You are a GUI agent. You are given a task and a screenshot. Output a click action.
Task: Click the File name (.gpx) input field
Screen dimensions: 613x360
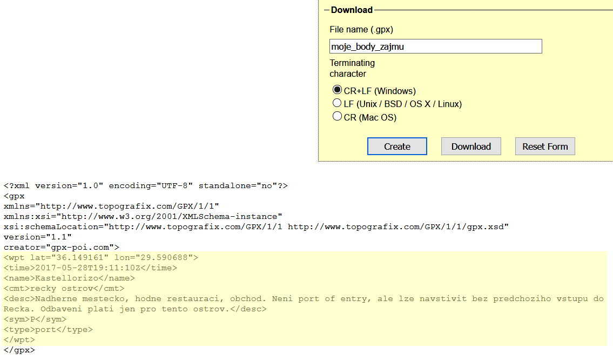pyautogui.click(x=435, y=46)
